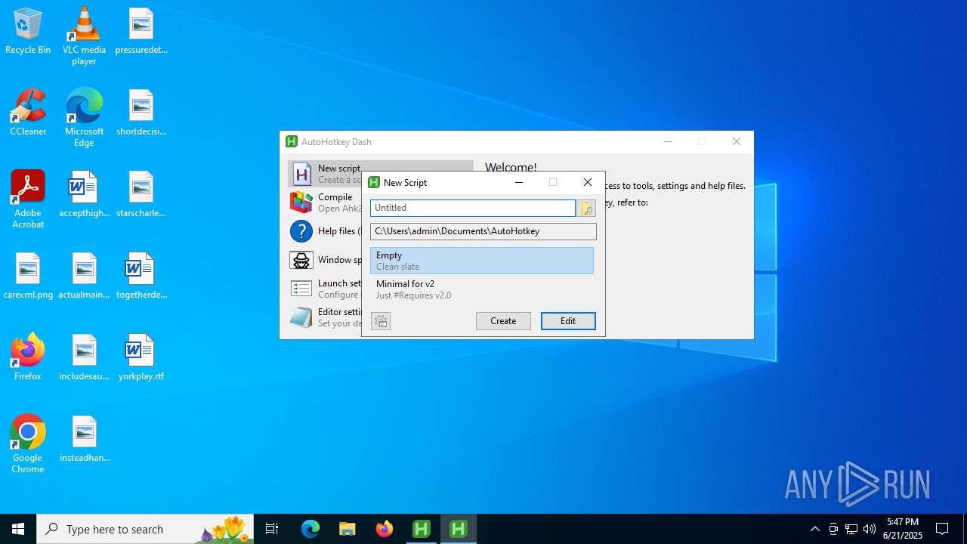Open Microsoft Edge from the taskbar
The width and height of the screenshot is (967, 544).
[x=310, y=529]
